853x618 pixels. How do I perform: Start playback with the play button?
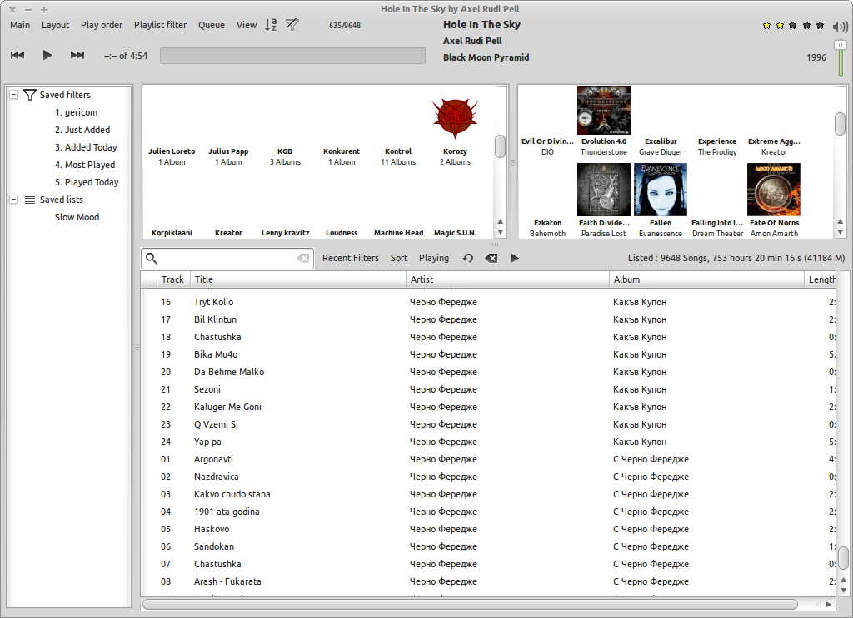[x=47, y=56]
